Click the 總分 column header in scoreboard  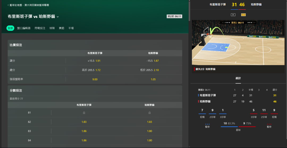point(275,90)
